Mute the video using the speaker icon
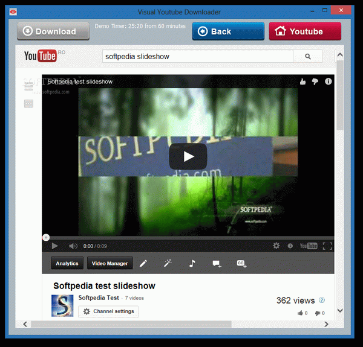The height and width of the screenshot is (347, 363). tap(73, 246)
